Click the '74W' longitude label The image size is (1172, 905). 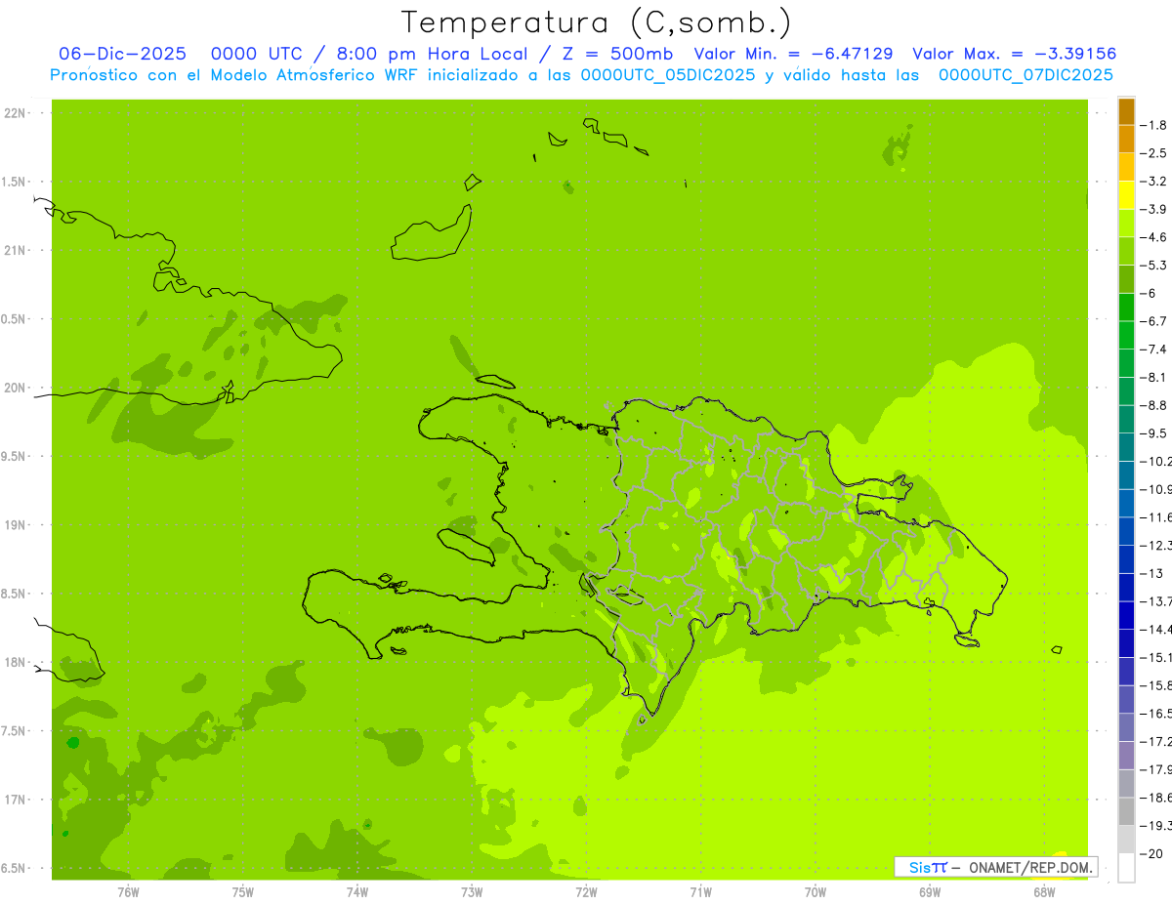pyautogui.click(x=357, y=891)
